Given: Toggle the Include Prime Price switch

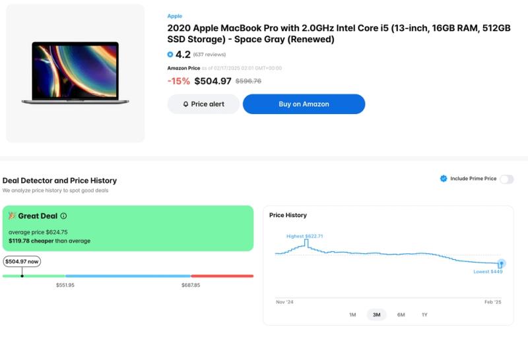Looking at the screenshot, I should [x=506, y=179].
